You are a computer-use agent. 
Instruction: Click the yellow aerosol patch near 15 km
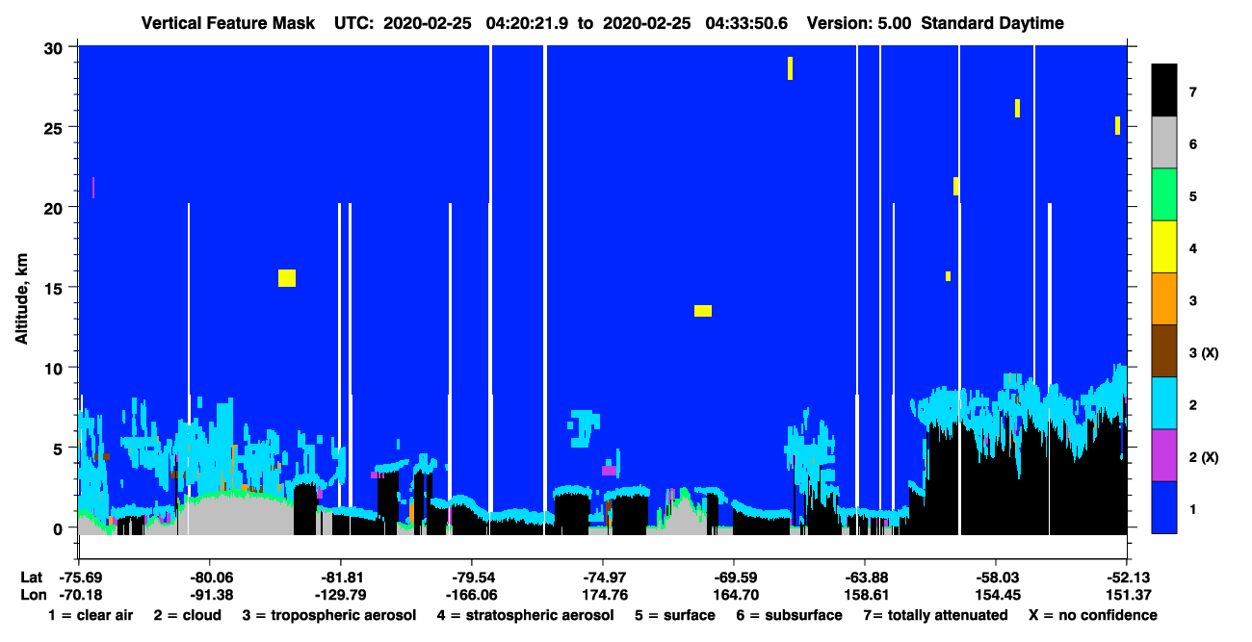tap(287, 278)
